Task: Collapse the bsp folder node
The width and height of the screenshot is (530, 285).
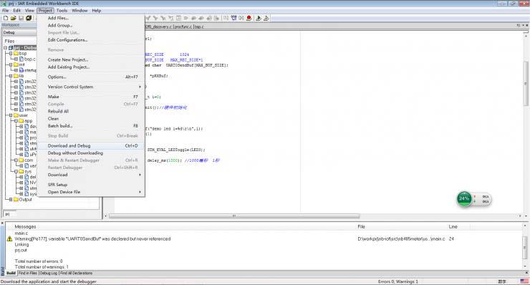Action: click(11, 53)
